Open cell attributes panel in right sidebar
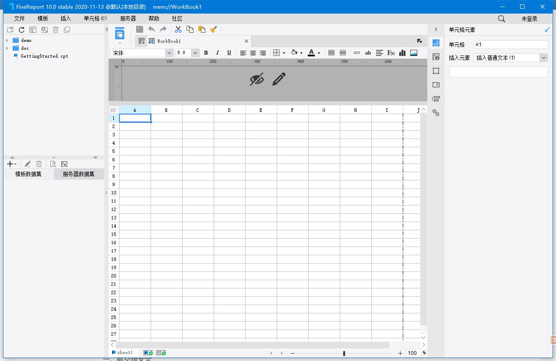The image size is (556, 361). (x=436, y=57)
